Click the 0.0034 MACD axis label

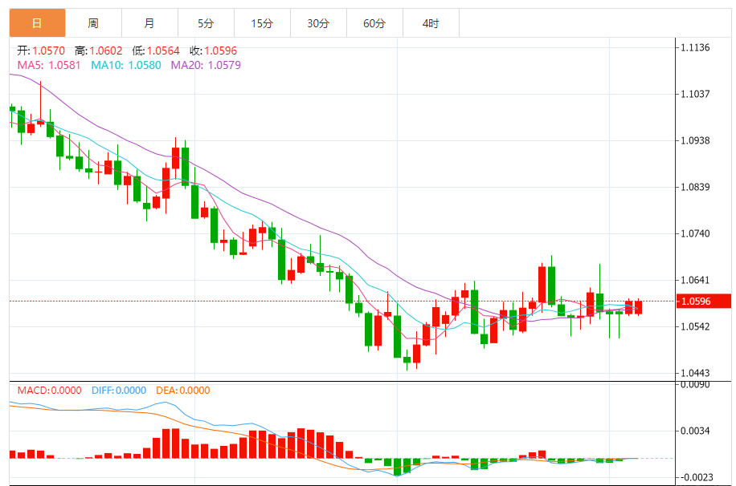tap(695, 431)
